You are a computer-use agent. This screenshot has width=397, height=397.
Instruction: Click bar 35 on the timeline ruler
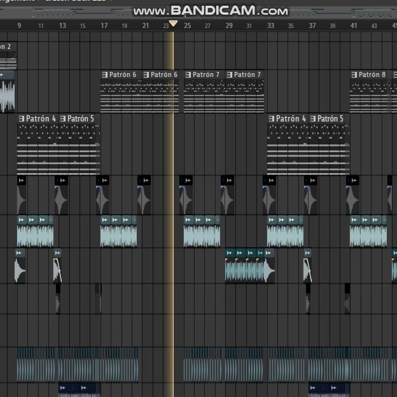(x=291, y=26)
